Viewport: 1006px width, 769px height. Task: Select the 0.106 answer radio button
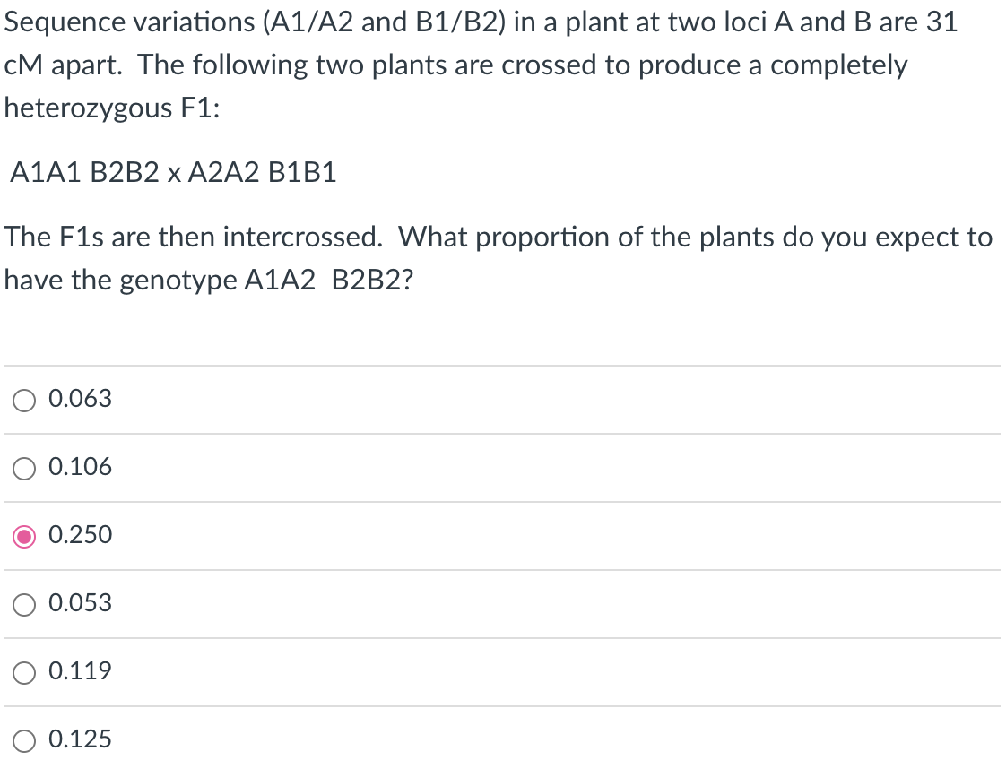point(24,467)
